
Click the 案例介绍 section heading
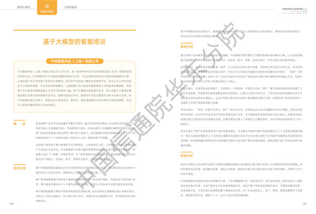[x=186, y=47]
